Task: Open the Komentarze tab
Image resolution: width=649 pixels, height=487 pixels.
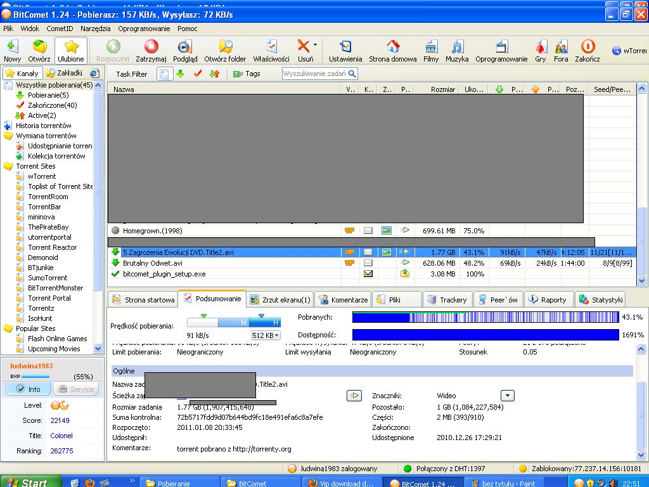Action: coord(343,299)
